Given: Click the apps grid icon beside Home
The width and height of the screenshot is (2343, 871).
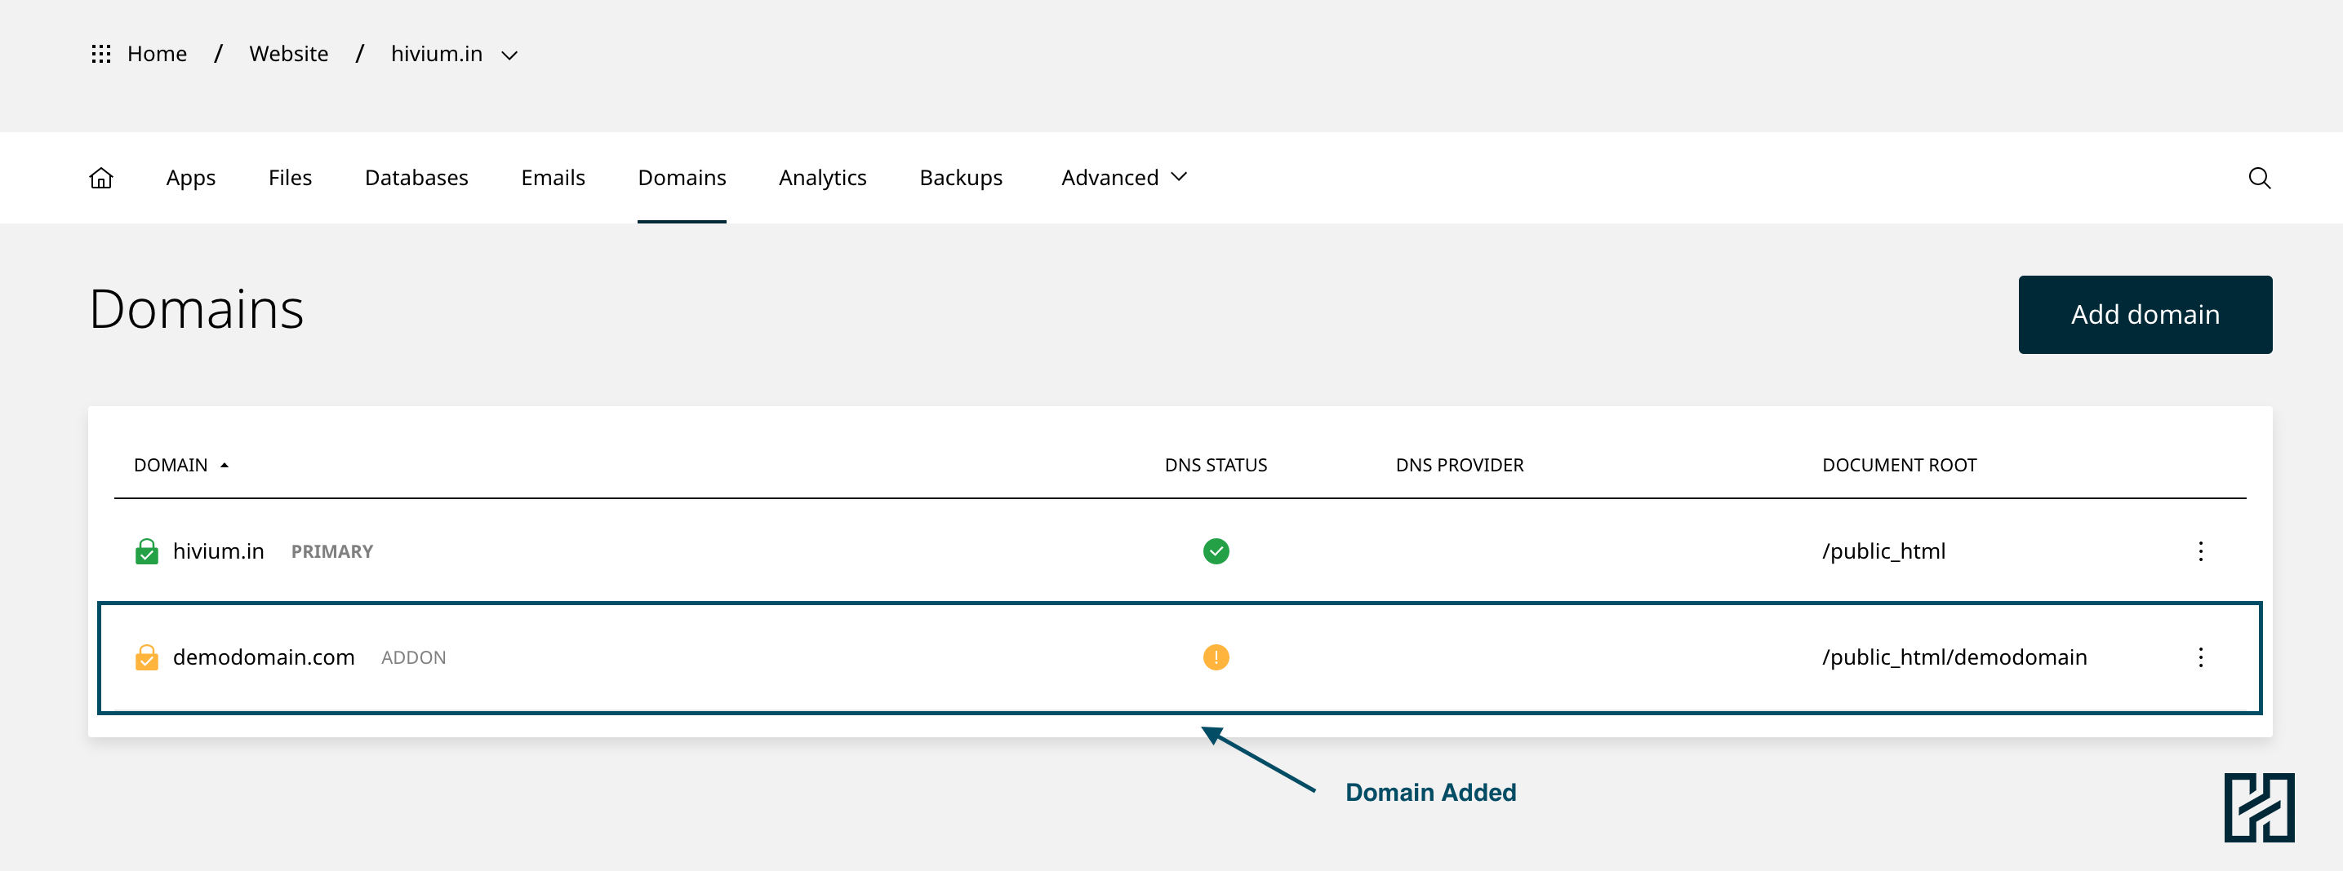Looking at the screenshot, I should [x=101, y=55].
